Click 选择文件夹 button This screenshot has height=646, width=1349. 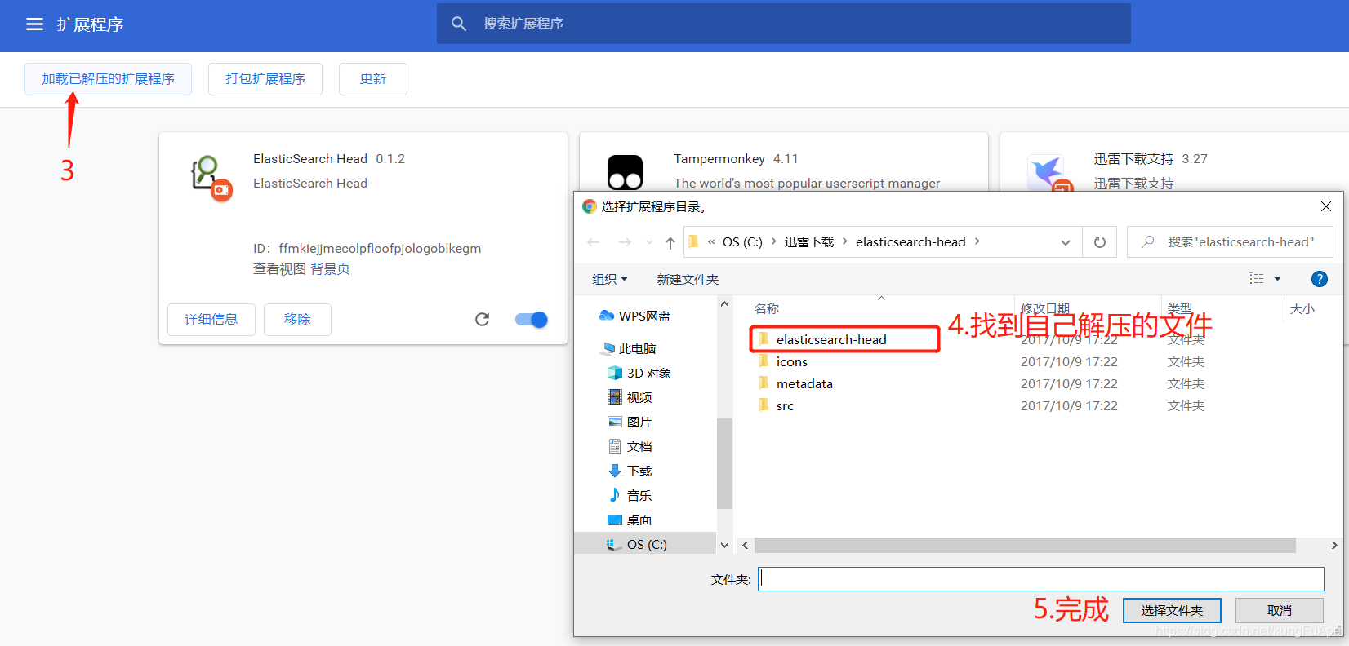(x=1172, y=610)
